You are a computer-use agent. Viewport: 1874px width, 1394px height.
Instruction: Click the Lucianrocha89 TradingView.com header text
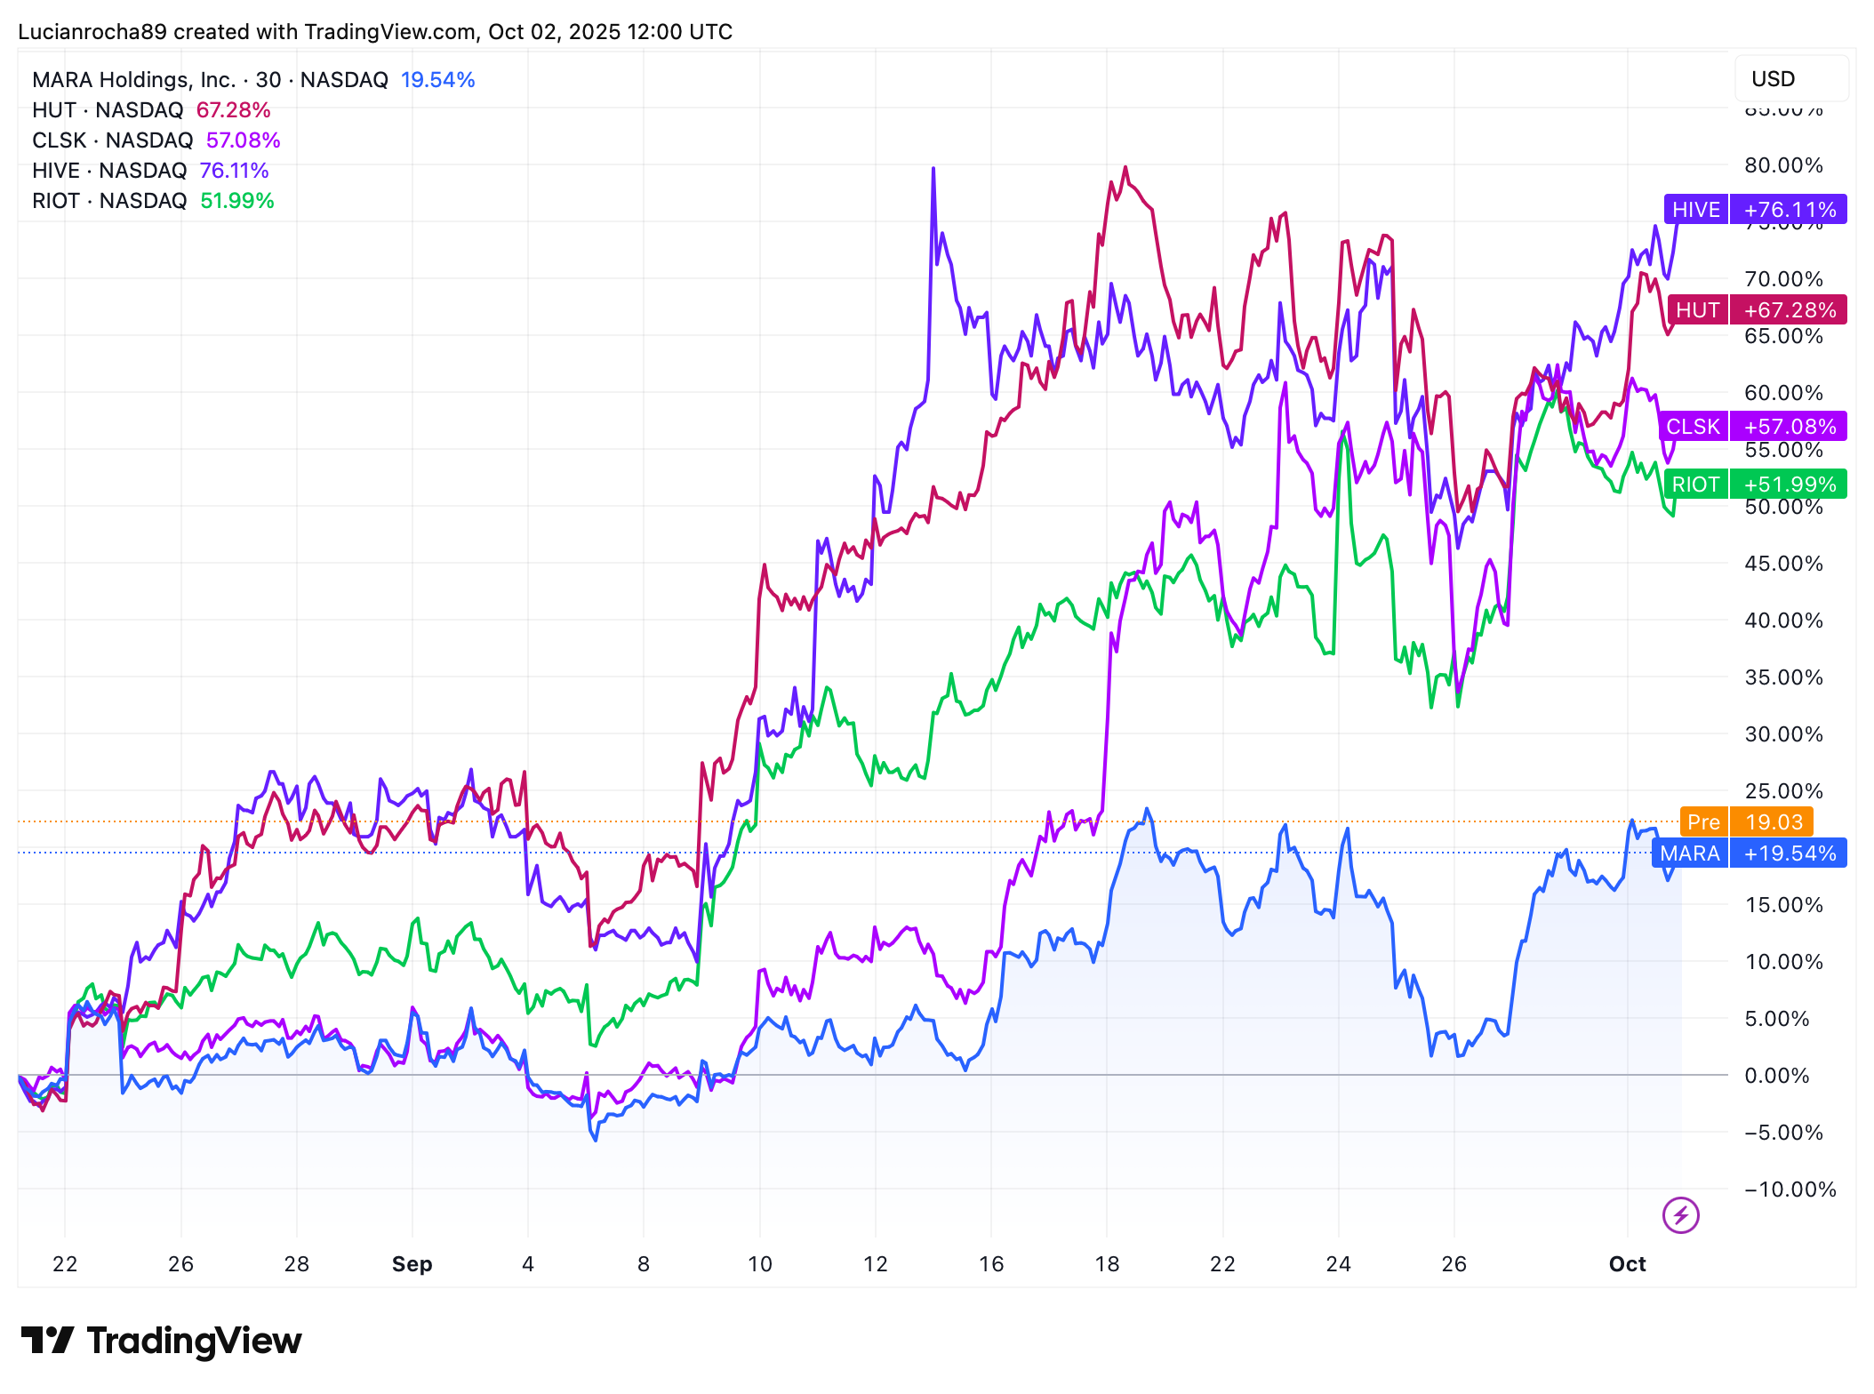[x=374, y=32]
